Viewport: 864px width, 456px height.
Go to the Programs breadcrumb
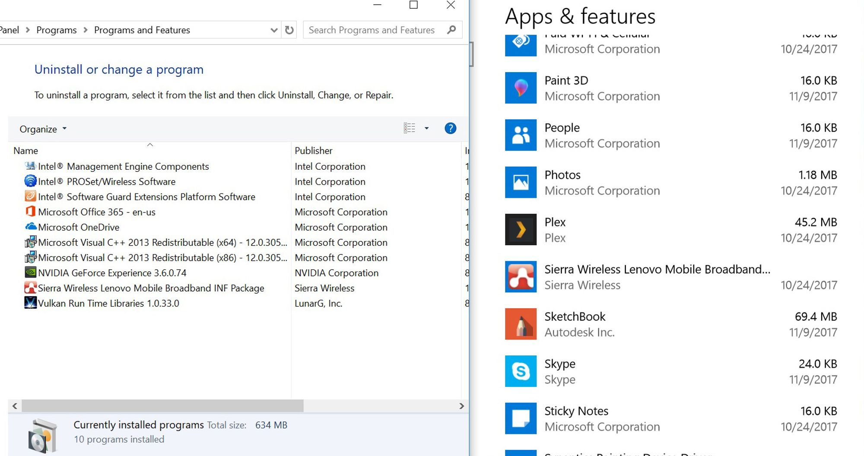(57, 30)
